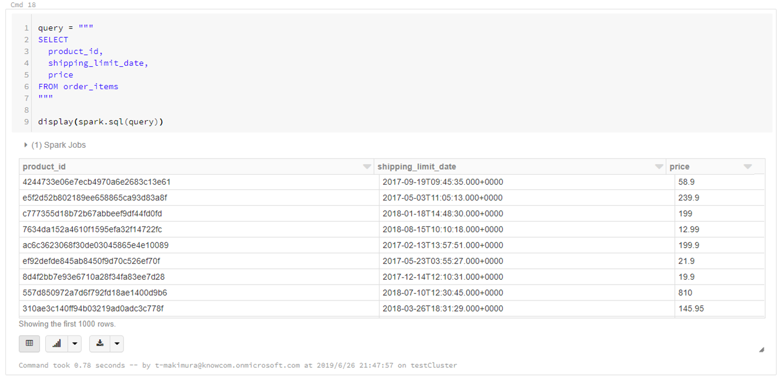The height and width of the screenshot is (379, 780).
Task: Click the product_id column sort arrow
Action: (x=367, y=167)
